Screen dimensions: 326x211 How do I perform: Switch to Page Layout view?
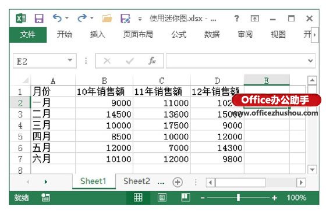162,197
